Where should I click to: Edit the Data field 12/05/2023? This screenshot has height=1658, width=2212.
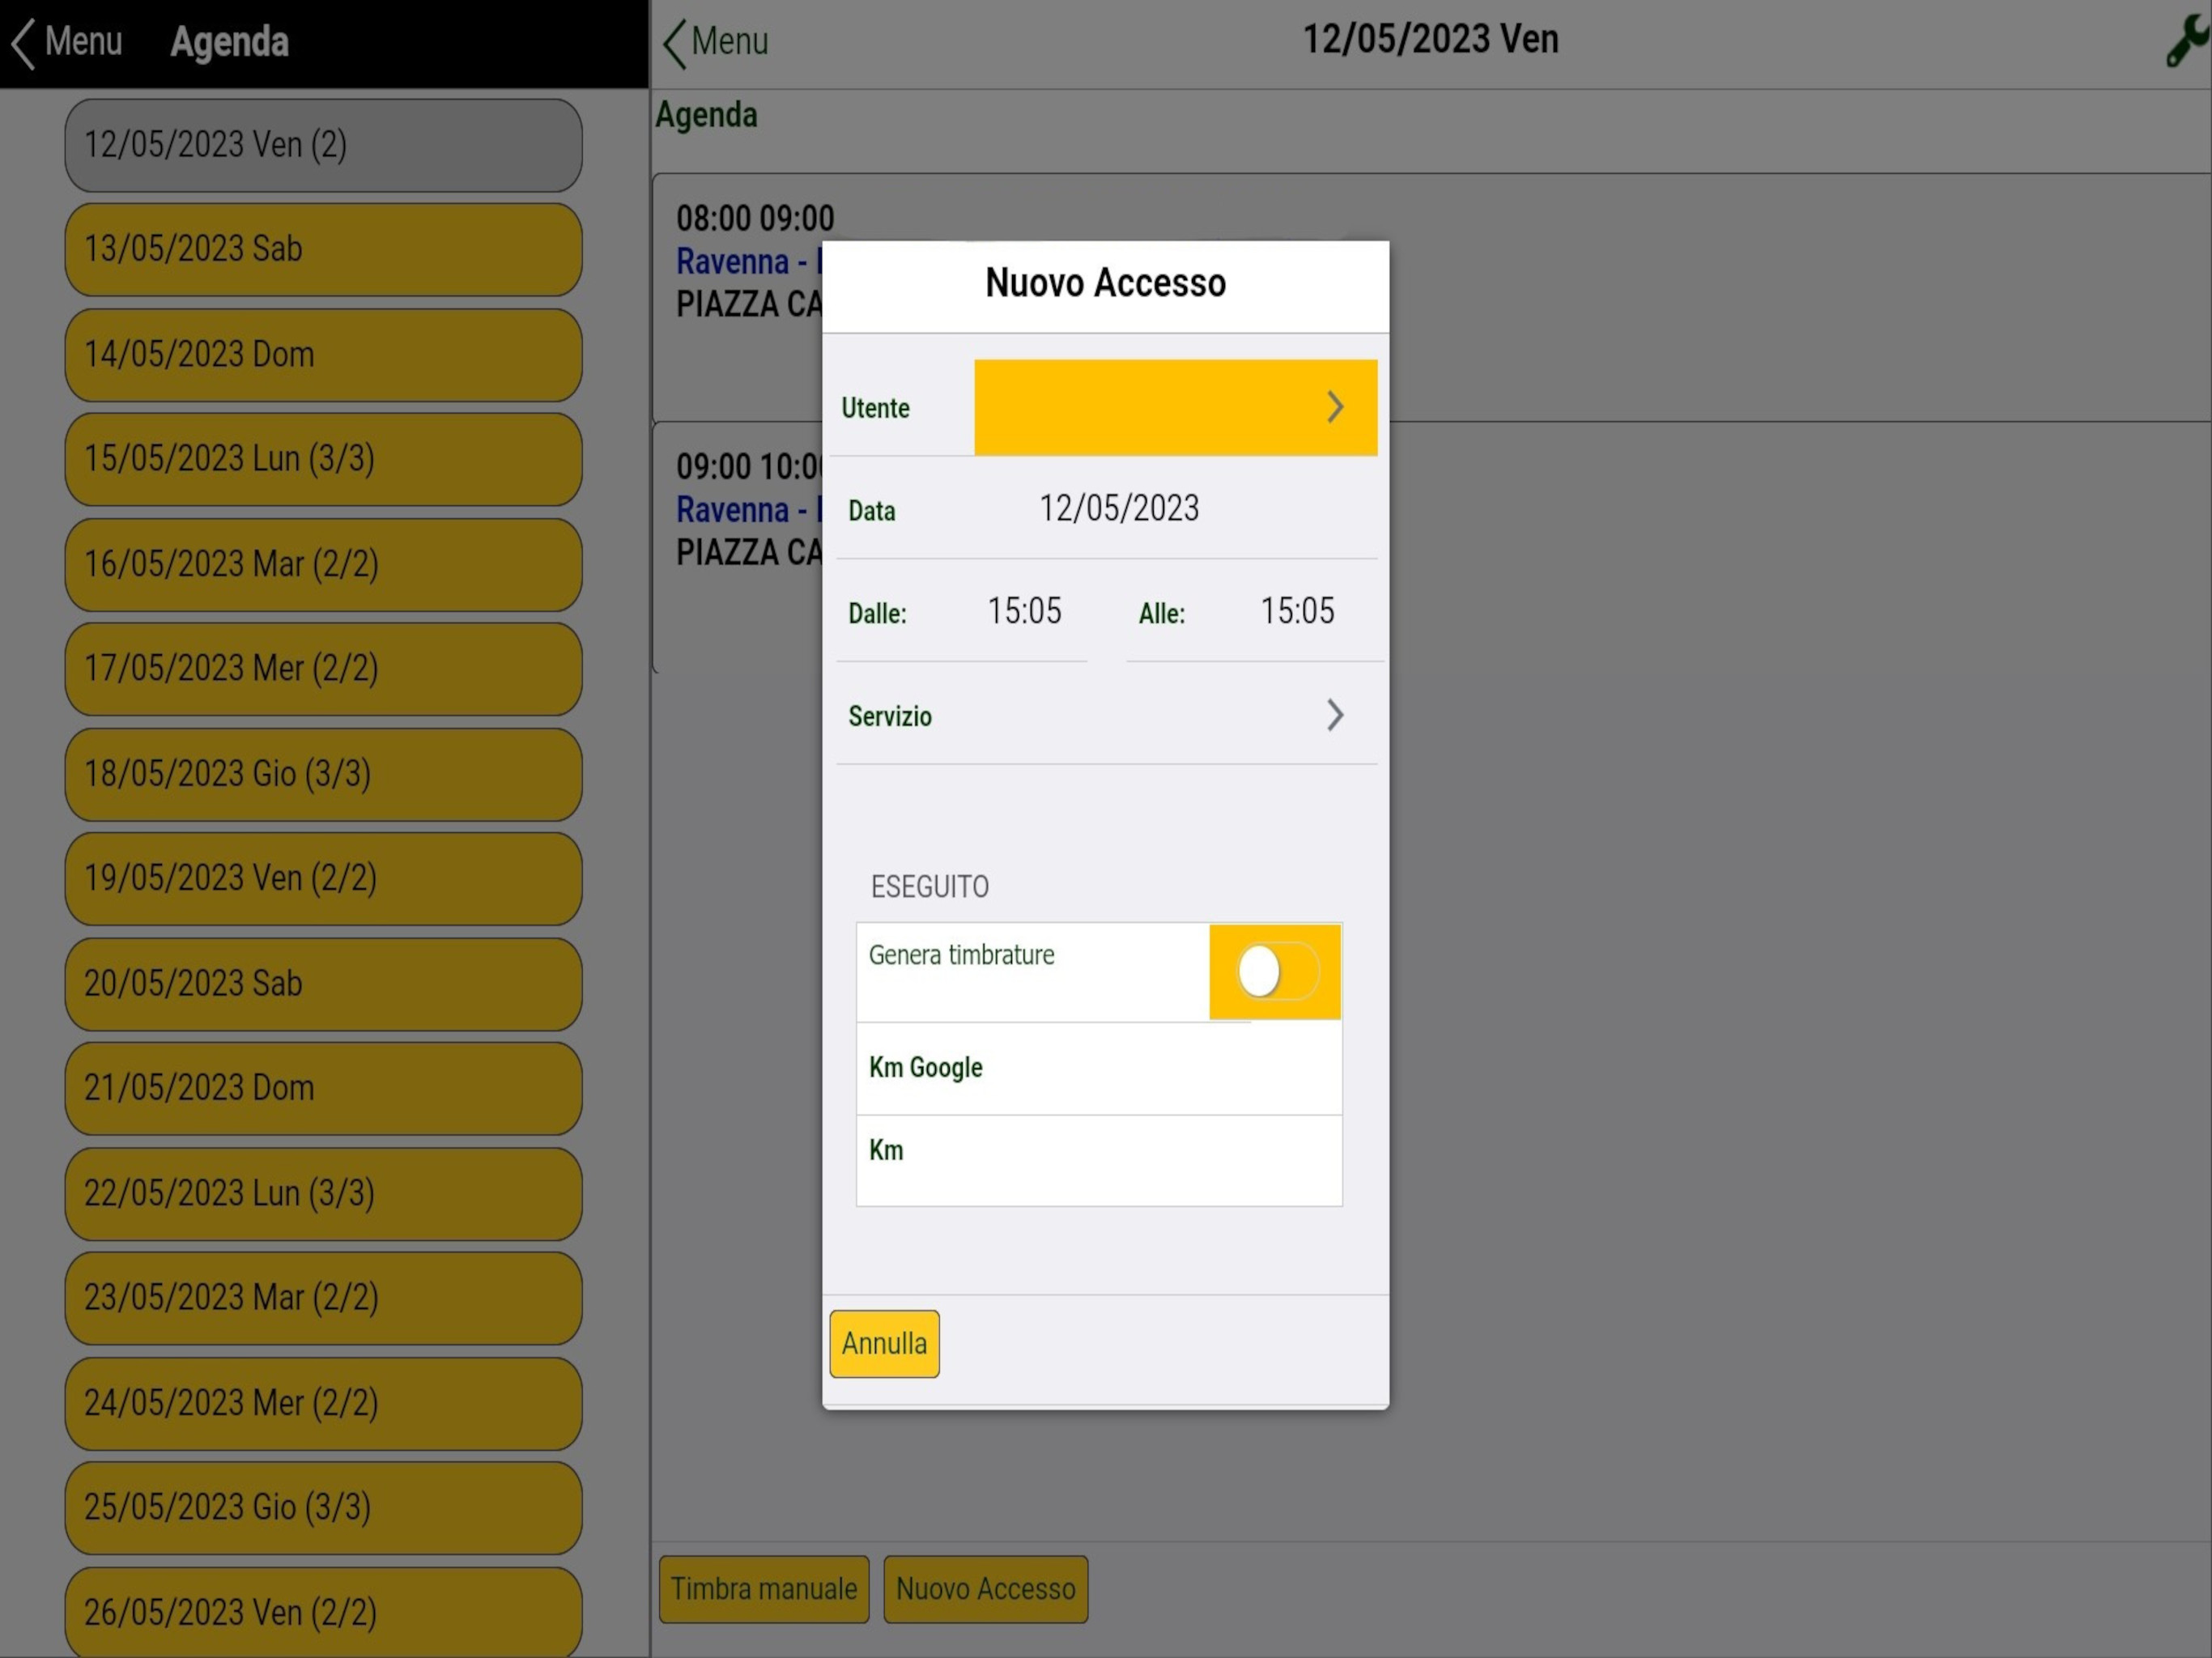tap(1119, 509)
